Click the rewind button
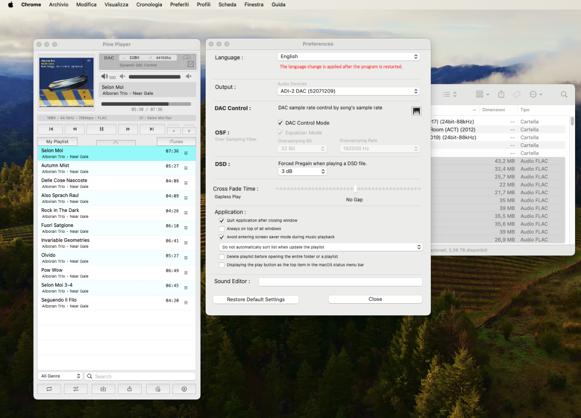 pyautogui.click(x=75, y=129)
